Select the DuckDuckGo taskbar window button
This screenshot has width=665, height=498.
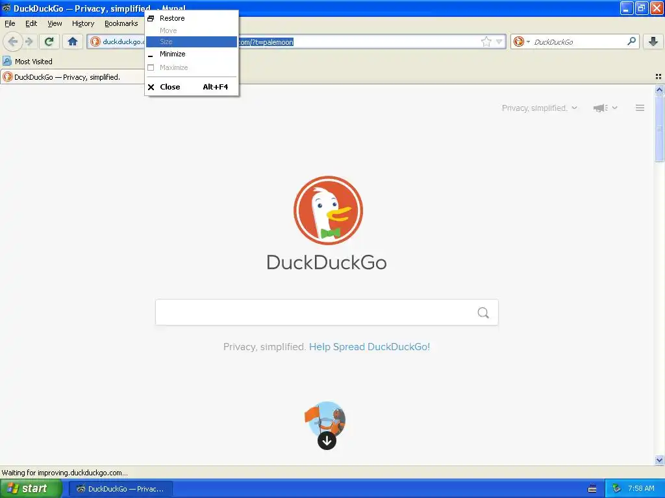click(120, 489)
